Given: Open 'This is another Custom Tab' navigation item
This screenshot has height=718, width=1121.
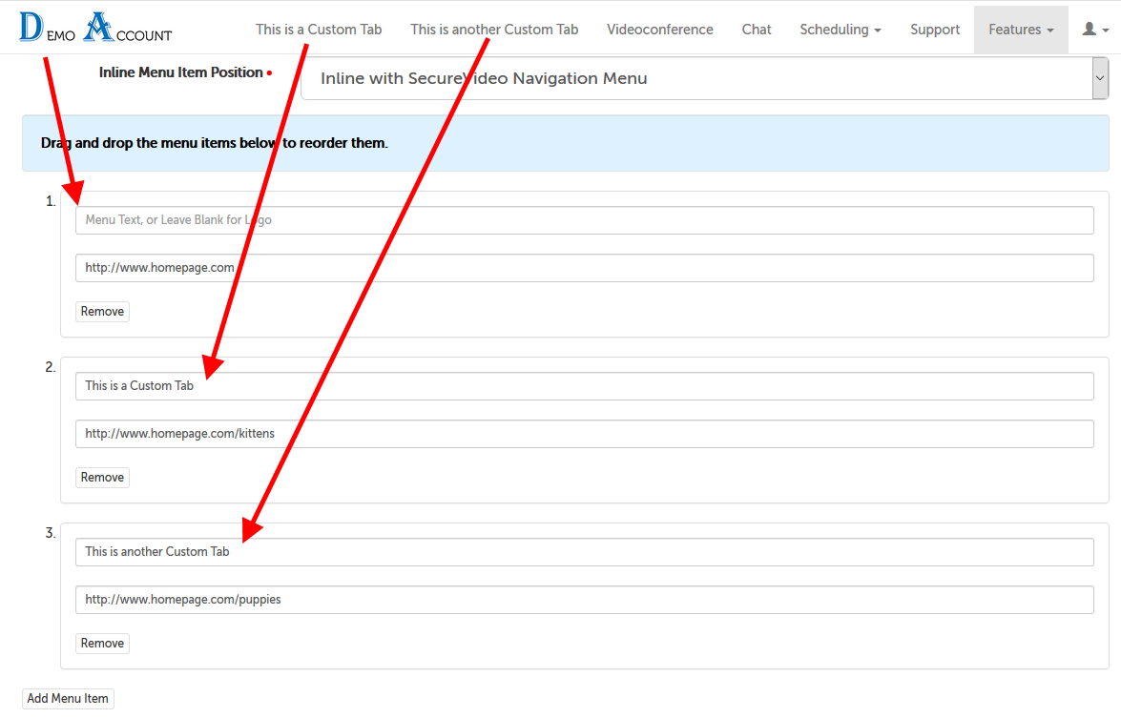Looking at the screenshot, I should [493, 30].
